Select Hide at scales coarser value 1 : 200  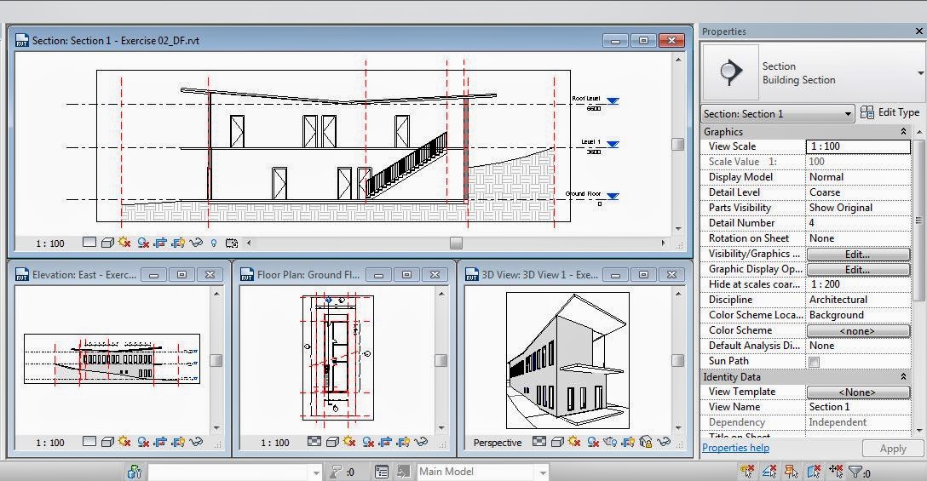pyautogui.click(x=858, y=284)
